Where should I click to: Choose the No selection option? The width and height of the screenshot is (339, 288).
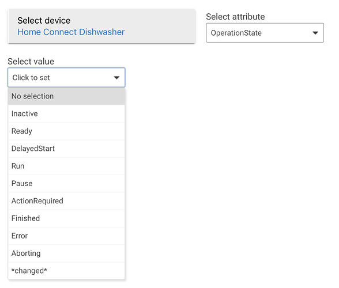pos(66,96)
